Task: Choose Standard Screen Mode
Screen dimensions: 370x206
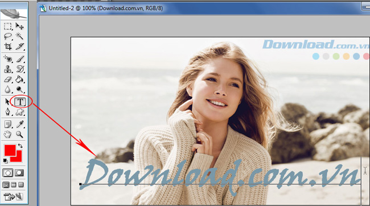Action: 6,185
